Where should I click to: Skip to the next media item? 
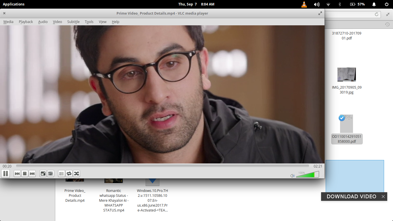[x=32, y=174]
